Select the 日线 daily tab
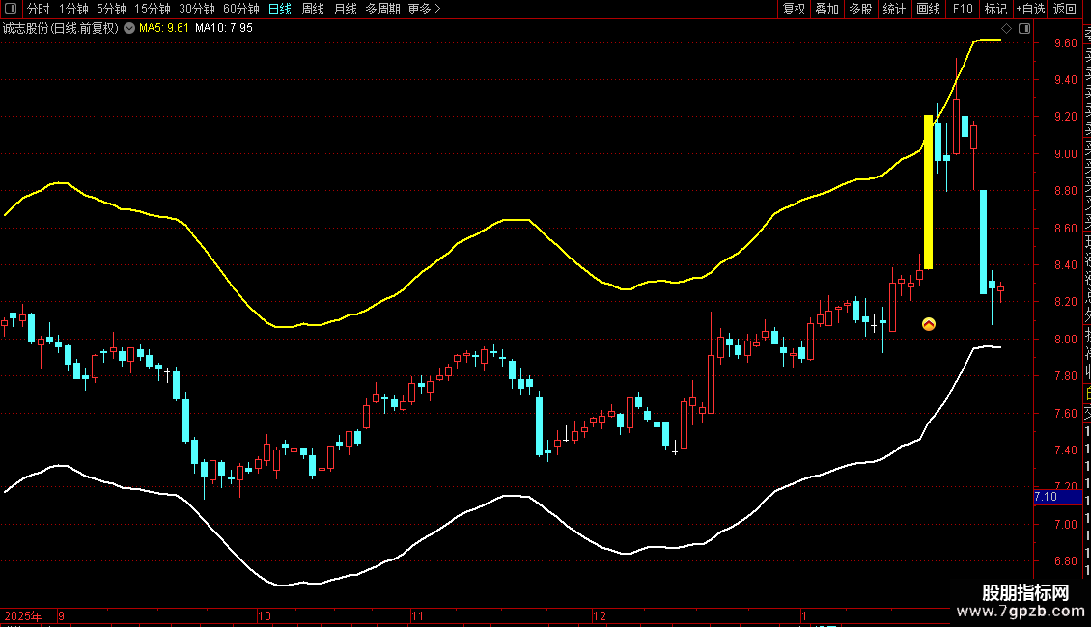 [280, 9]
